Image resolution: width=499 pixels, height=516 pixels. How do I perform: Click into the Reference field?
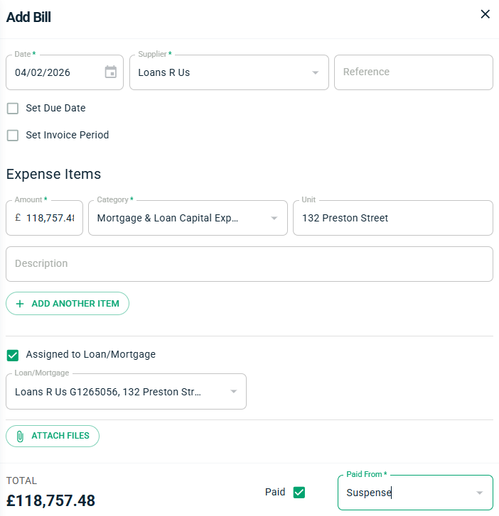click(413, 72)
